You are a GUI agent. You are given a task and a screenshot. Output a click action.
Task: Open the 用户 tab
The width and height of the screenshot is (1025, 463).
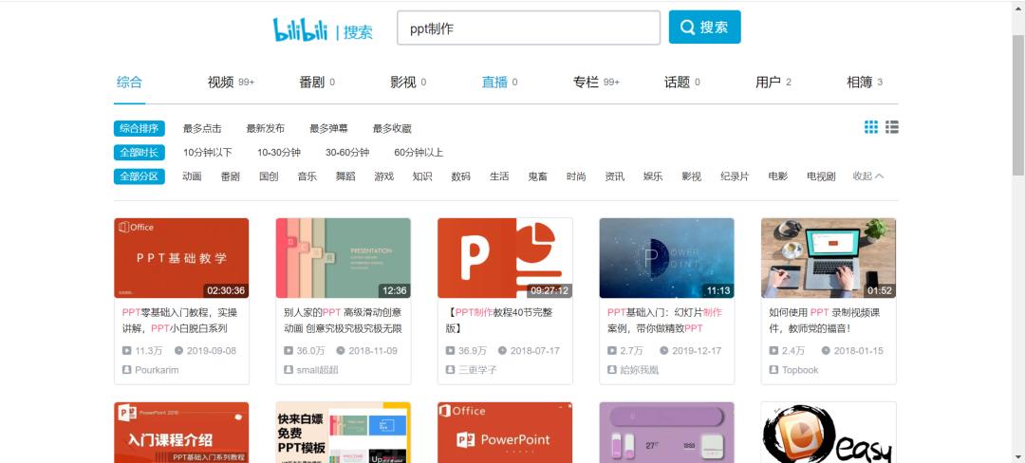click(x=773, y=83)
